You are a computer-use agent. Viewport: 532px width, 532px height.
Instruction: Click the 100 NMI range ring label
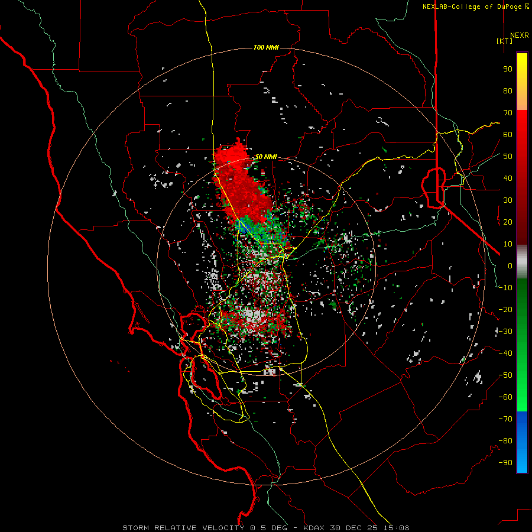266,47
